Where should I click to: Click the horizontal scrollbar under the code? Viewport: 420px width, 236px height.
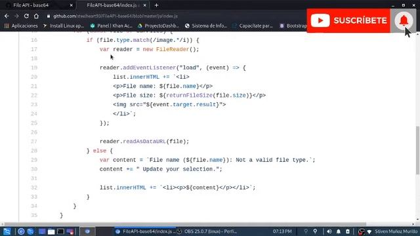[185, 224]
